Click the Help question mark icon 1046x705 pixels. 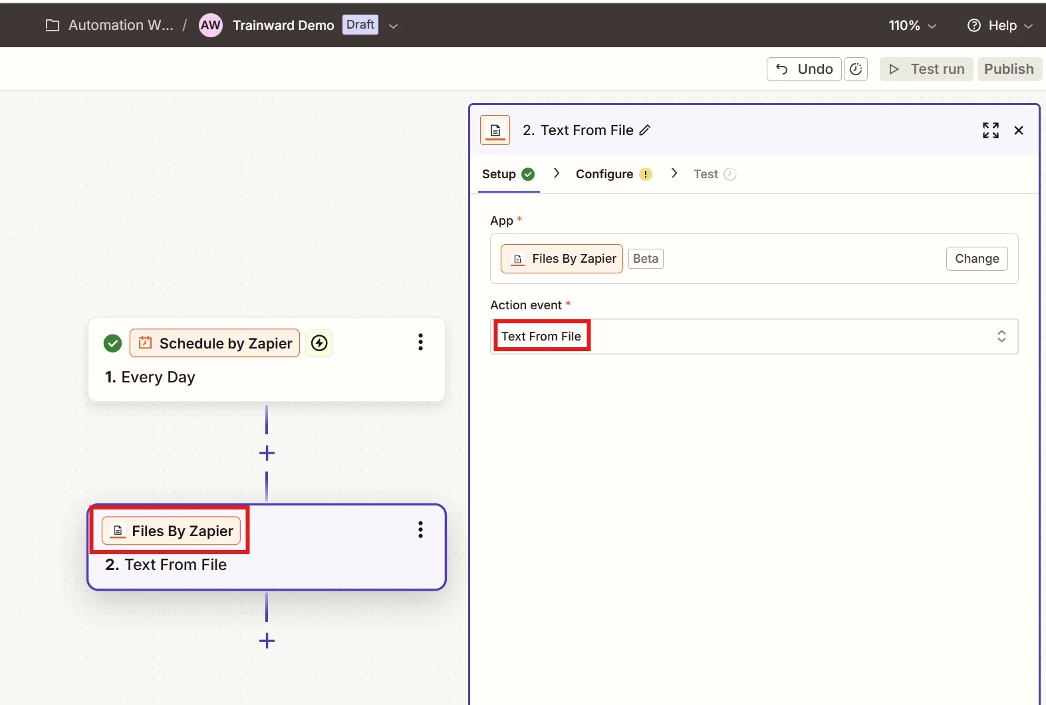[974, 25]
